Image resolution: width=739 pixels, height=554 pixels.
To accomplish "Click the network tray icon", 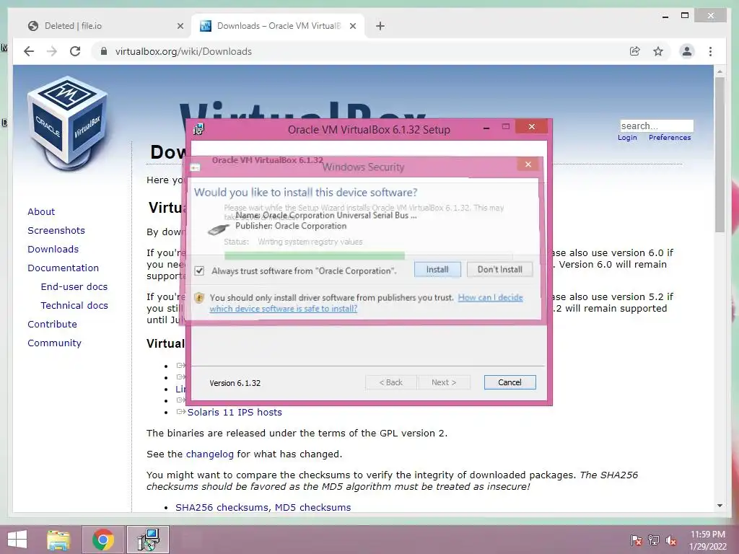I will click(x=654, y=540).
